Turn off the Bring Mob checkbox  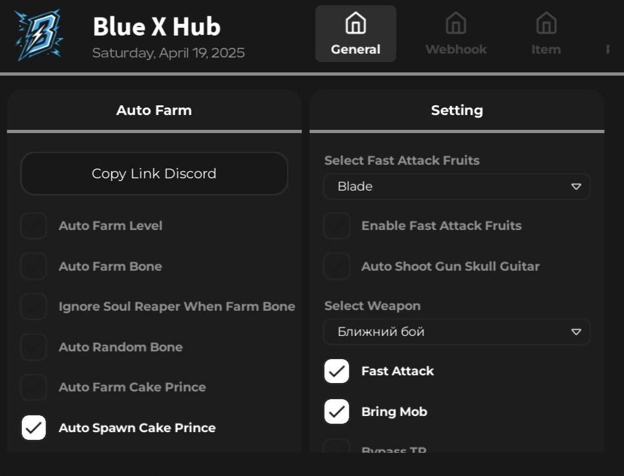337,412
